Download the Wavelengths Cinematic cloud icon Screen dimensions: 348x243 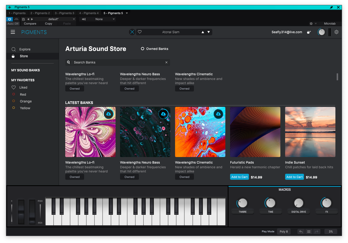[x=218, y=114]
